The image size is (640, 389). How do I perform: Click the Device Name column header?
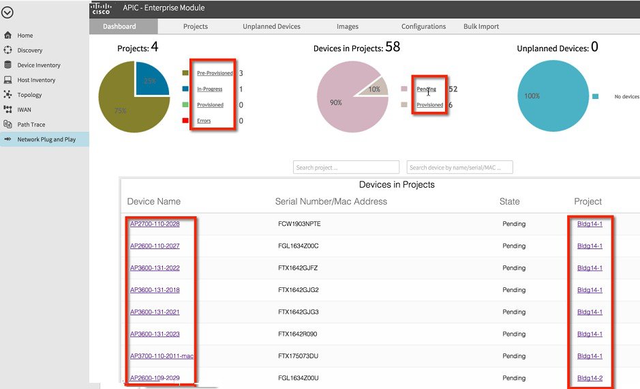(x=154, y=201)
